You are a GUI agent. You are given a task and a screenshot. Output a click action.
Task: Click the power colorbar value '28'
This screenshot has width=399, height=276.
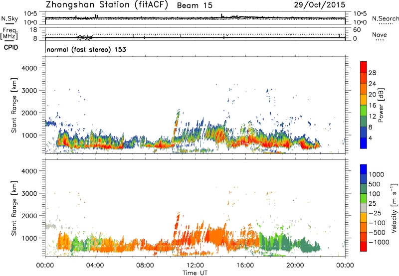[372, 73]
